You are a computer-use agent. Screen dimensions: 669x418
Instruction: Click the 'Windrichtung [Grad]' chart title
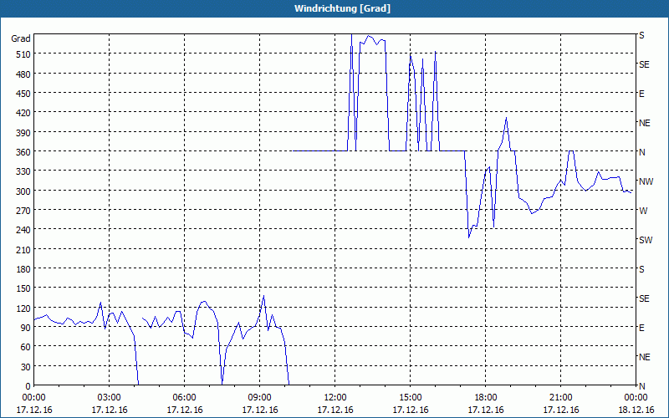pos(342,8)
